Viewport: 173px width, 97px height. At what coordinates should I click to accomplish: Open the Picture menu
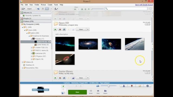(43, 5)
